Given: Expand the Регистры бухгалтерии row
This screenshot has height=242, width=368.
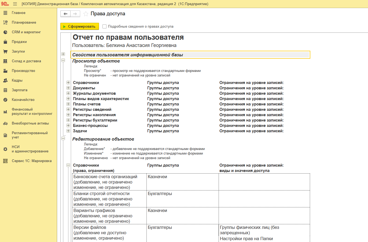Looking at the screenshot, I should 68,120.
